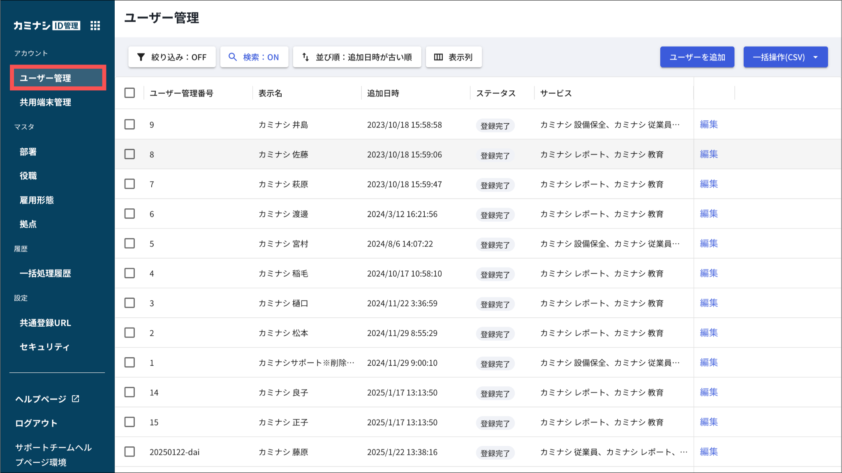
Task: Expand the 一括操作(CSV) dropdown arrow
Action: [x=816, y=57]
